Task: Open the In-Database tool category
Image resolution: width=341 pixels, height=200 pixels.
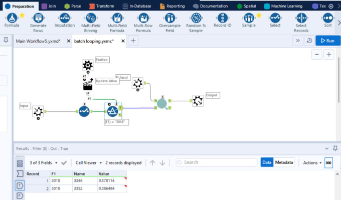Action: 136,6
